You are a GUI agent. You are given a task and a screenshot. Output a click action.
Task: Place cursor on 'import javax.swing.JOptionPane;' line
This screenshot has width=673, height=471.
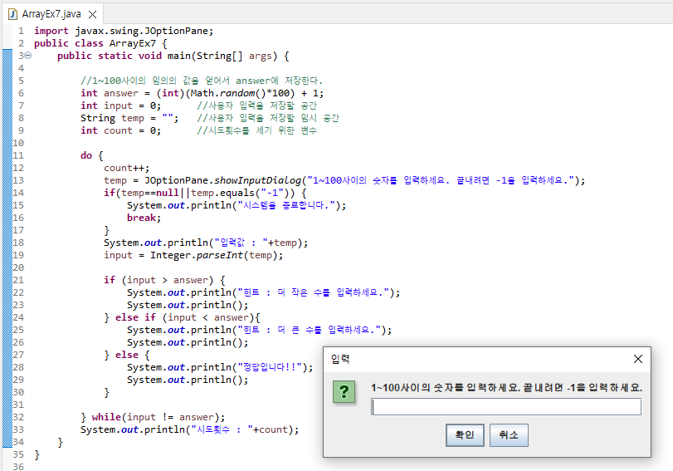(124, 31)
